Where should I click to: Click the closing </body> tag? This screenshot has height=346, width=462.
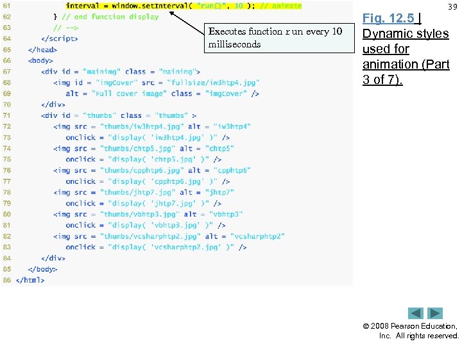[42, 269]
